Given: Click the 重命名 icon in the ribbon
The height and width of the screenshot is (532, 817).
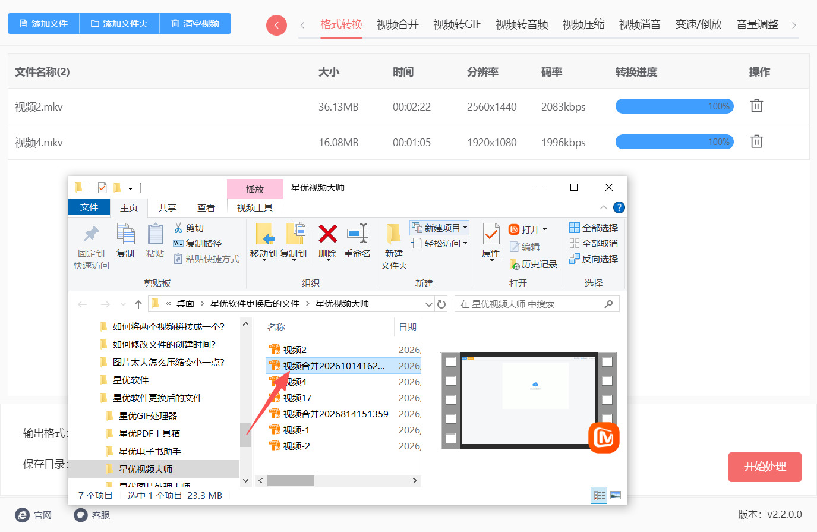Looking at the screenshot, I should pos(358,233).
